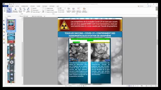Open the signatures sidebar icon

(4, 43)
